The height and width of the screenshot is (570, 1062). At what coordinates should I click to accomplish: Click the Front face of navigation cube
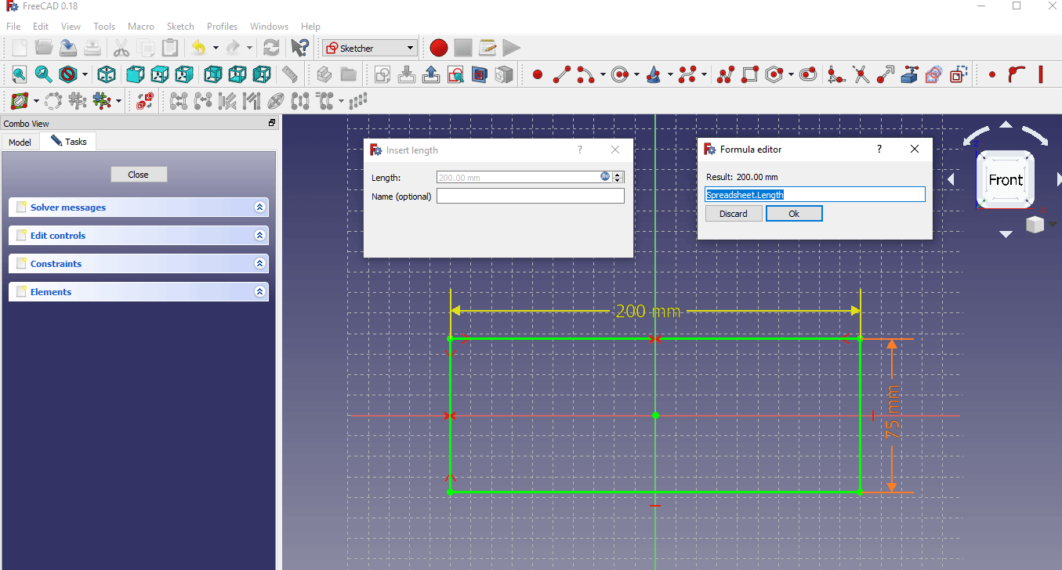(1006, 180)
